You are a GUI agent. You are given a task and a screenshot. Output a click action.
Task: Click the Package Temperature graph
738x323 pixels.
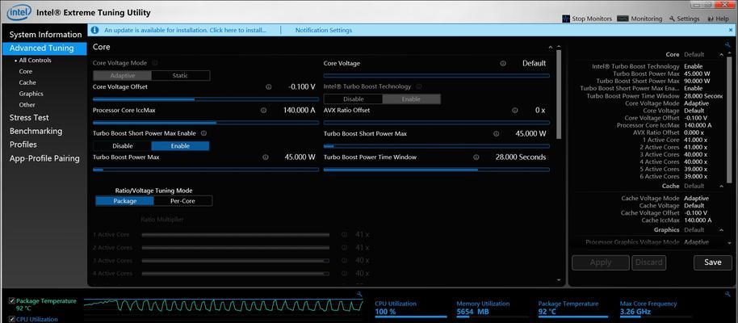[x=224, y=304]
